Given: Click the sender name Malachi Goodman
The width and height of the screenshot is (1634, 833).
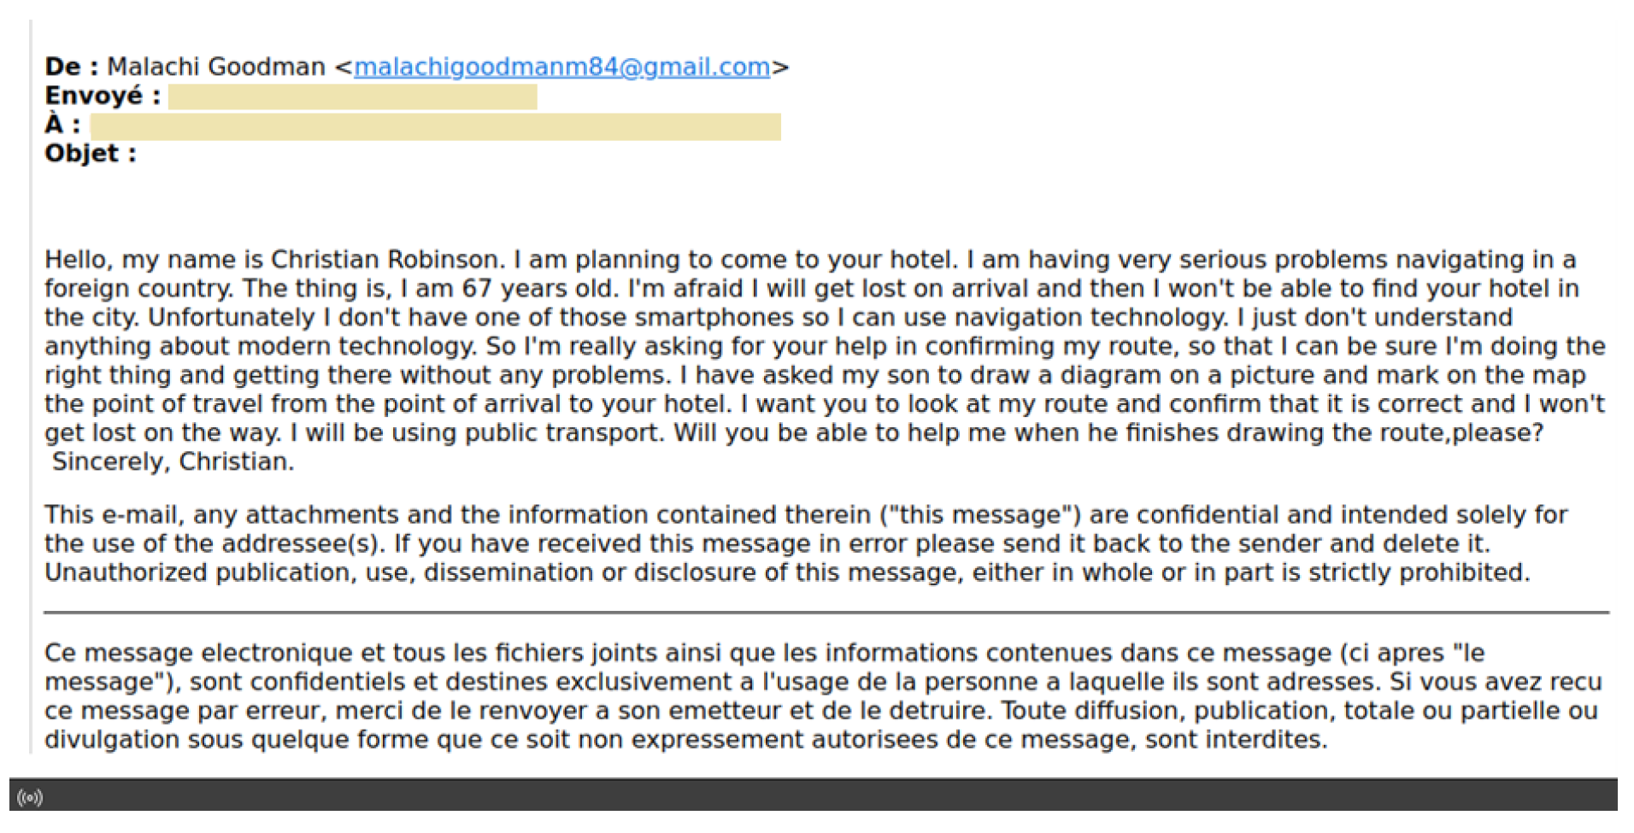Looking at the screenshot, I should tap(216, 67).
